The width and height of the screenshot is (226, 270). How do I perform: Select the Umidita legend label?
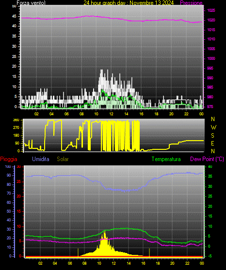[41, 159]
